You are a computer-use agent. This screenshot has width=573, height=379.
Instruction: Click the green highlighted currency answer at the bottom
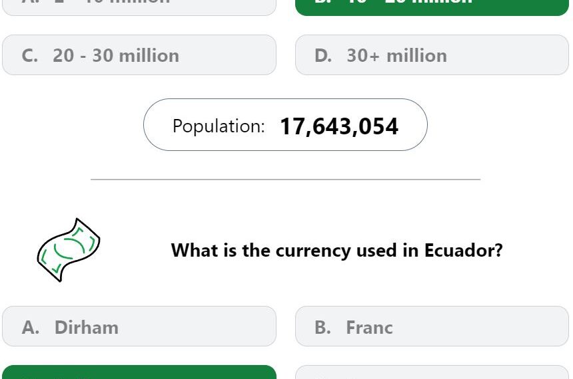click(139, 372)
